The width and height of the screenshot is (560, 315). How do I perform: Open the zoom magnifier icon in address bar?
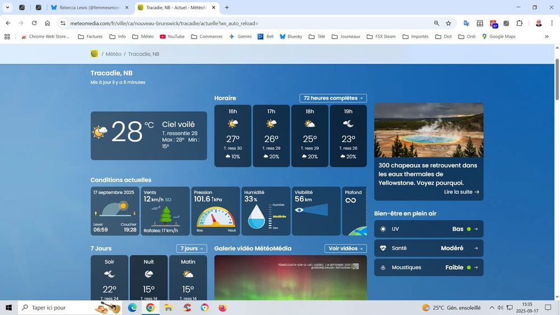[436, 23]
